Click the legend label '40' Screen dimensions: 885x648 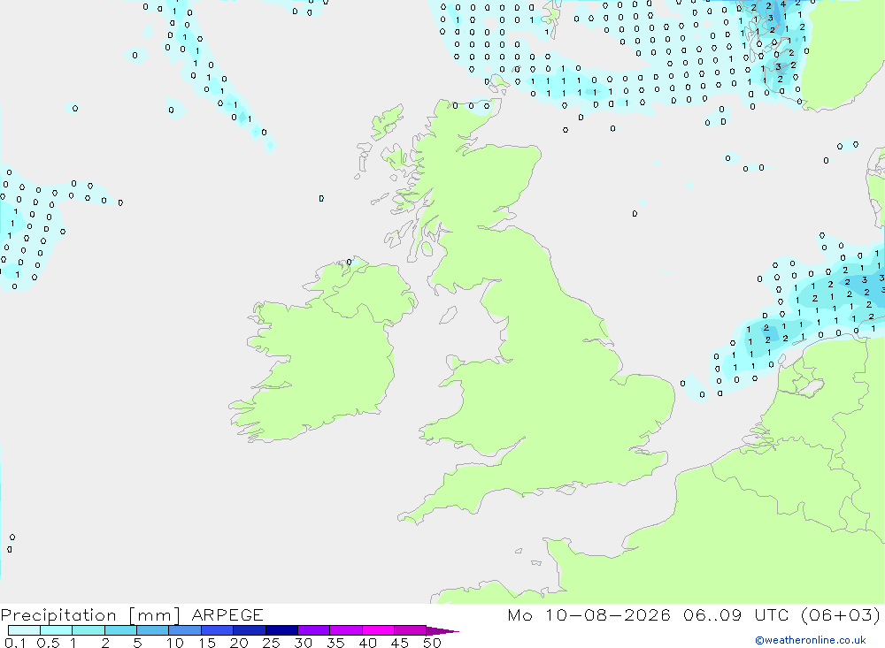[367, 643]
